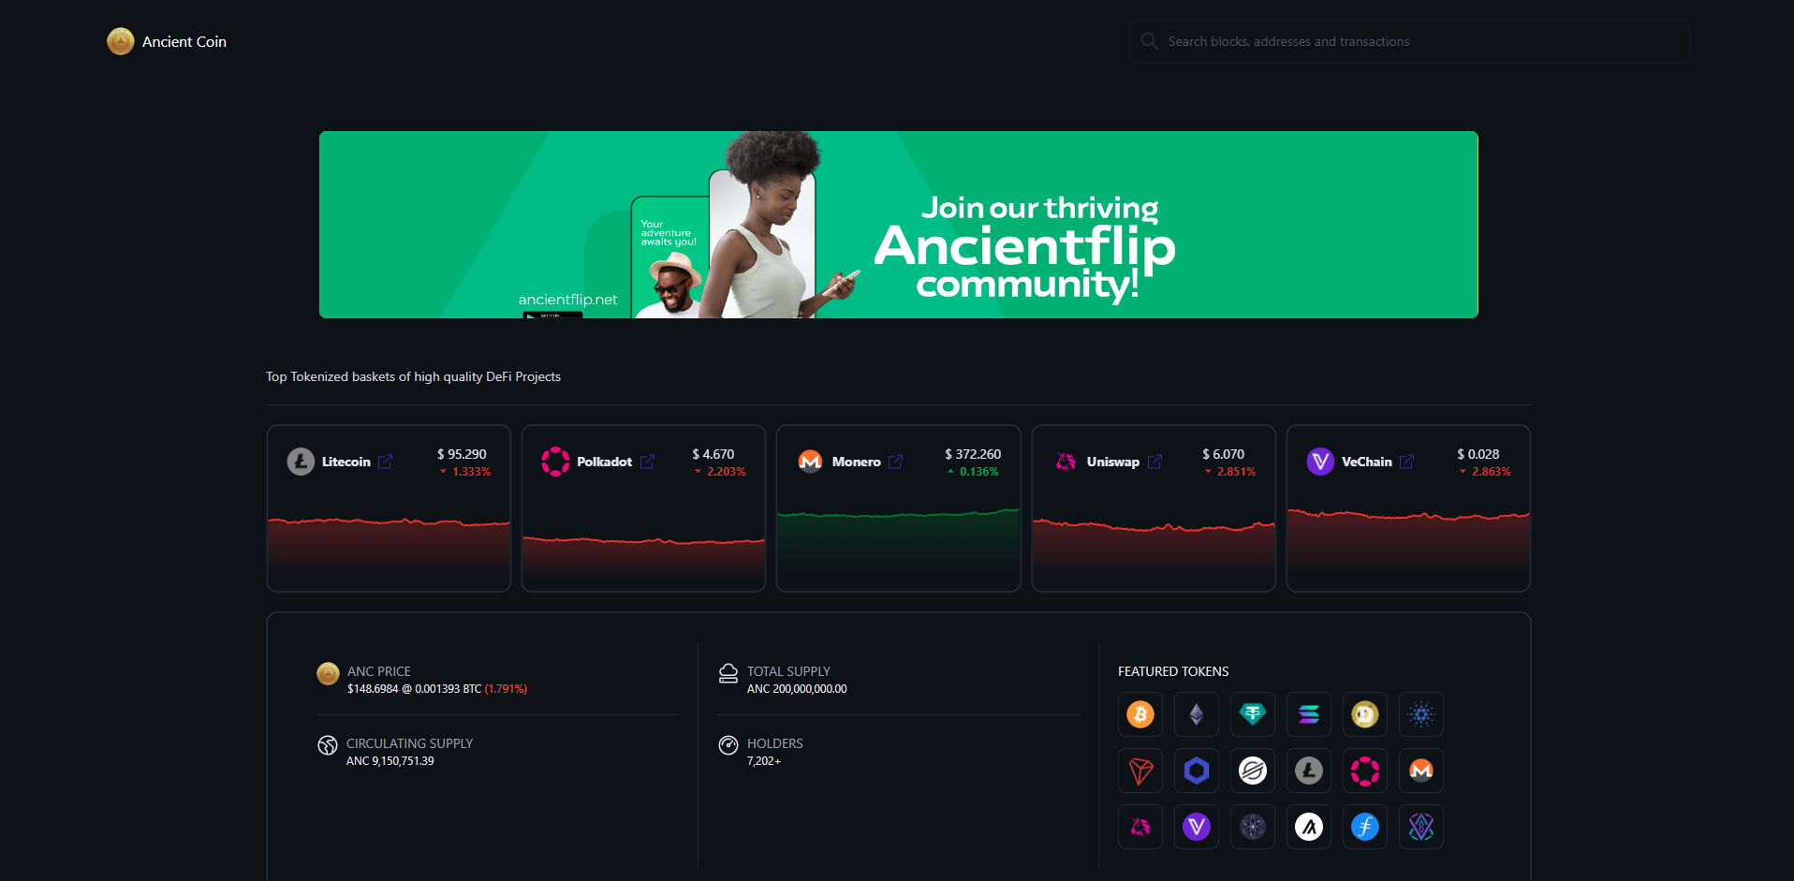Click the Uniswap logo on its price card
This screenshot has width=1794, height=881.
1066,462
